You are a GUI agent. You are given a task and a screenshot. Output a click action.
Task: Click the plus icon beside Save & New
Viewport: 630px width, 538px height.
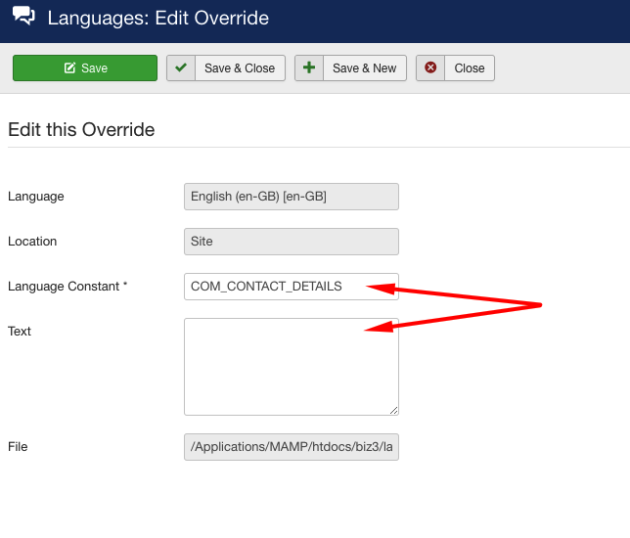[x=309, y=68]
